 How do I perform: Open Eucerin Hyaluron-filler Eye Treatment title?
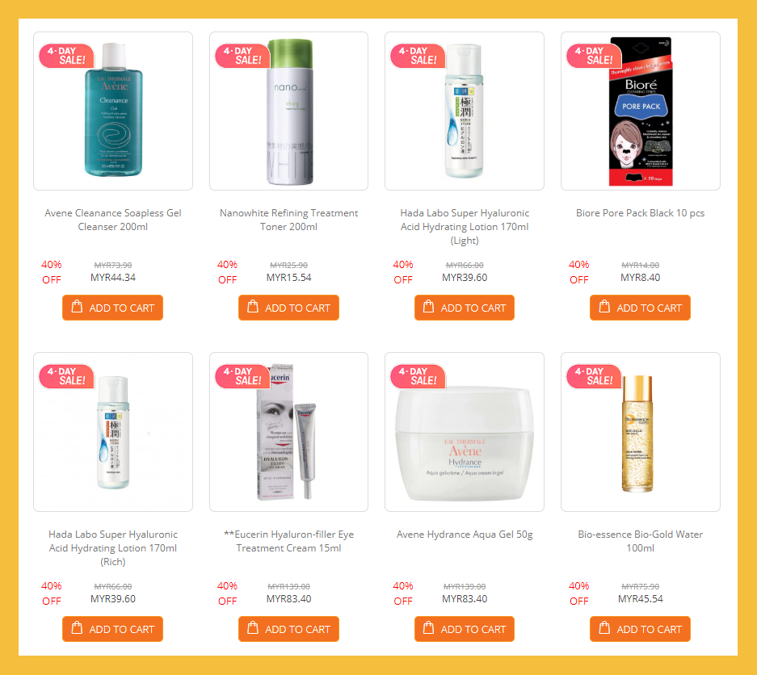(x=288, y=541)
